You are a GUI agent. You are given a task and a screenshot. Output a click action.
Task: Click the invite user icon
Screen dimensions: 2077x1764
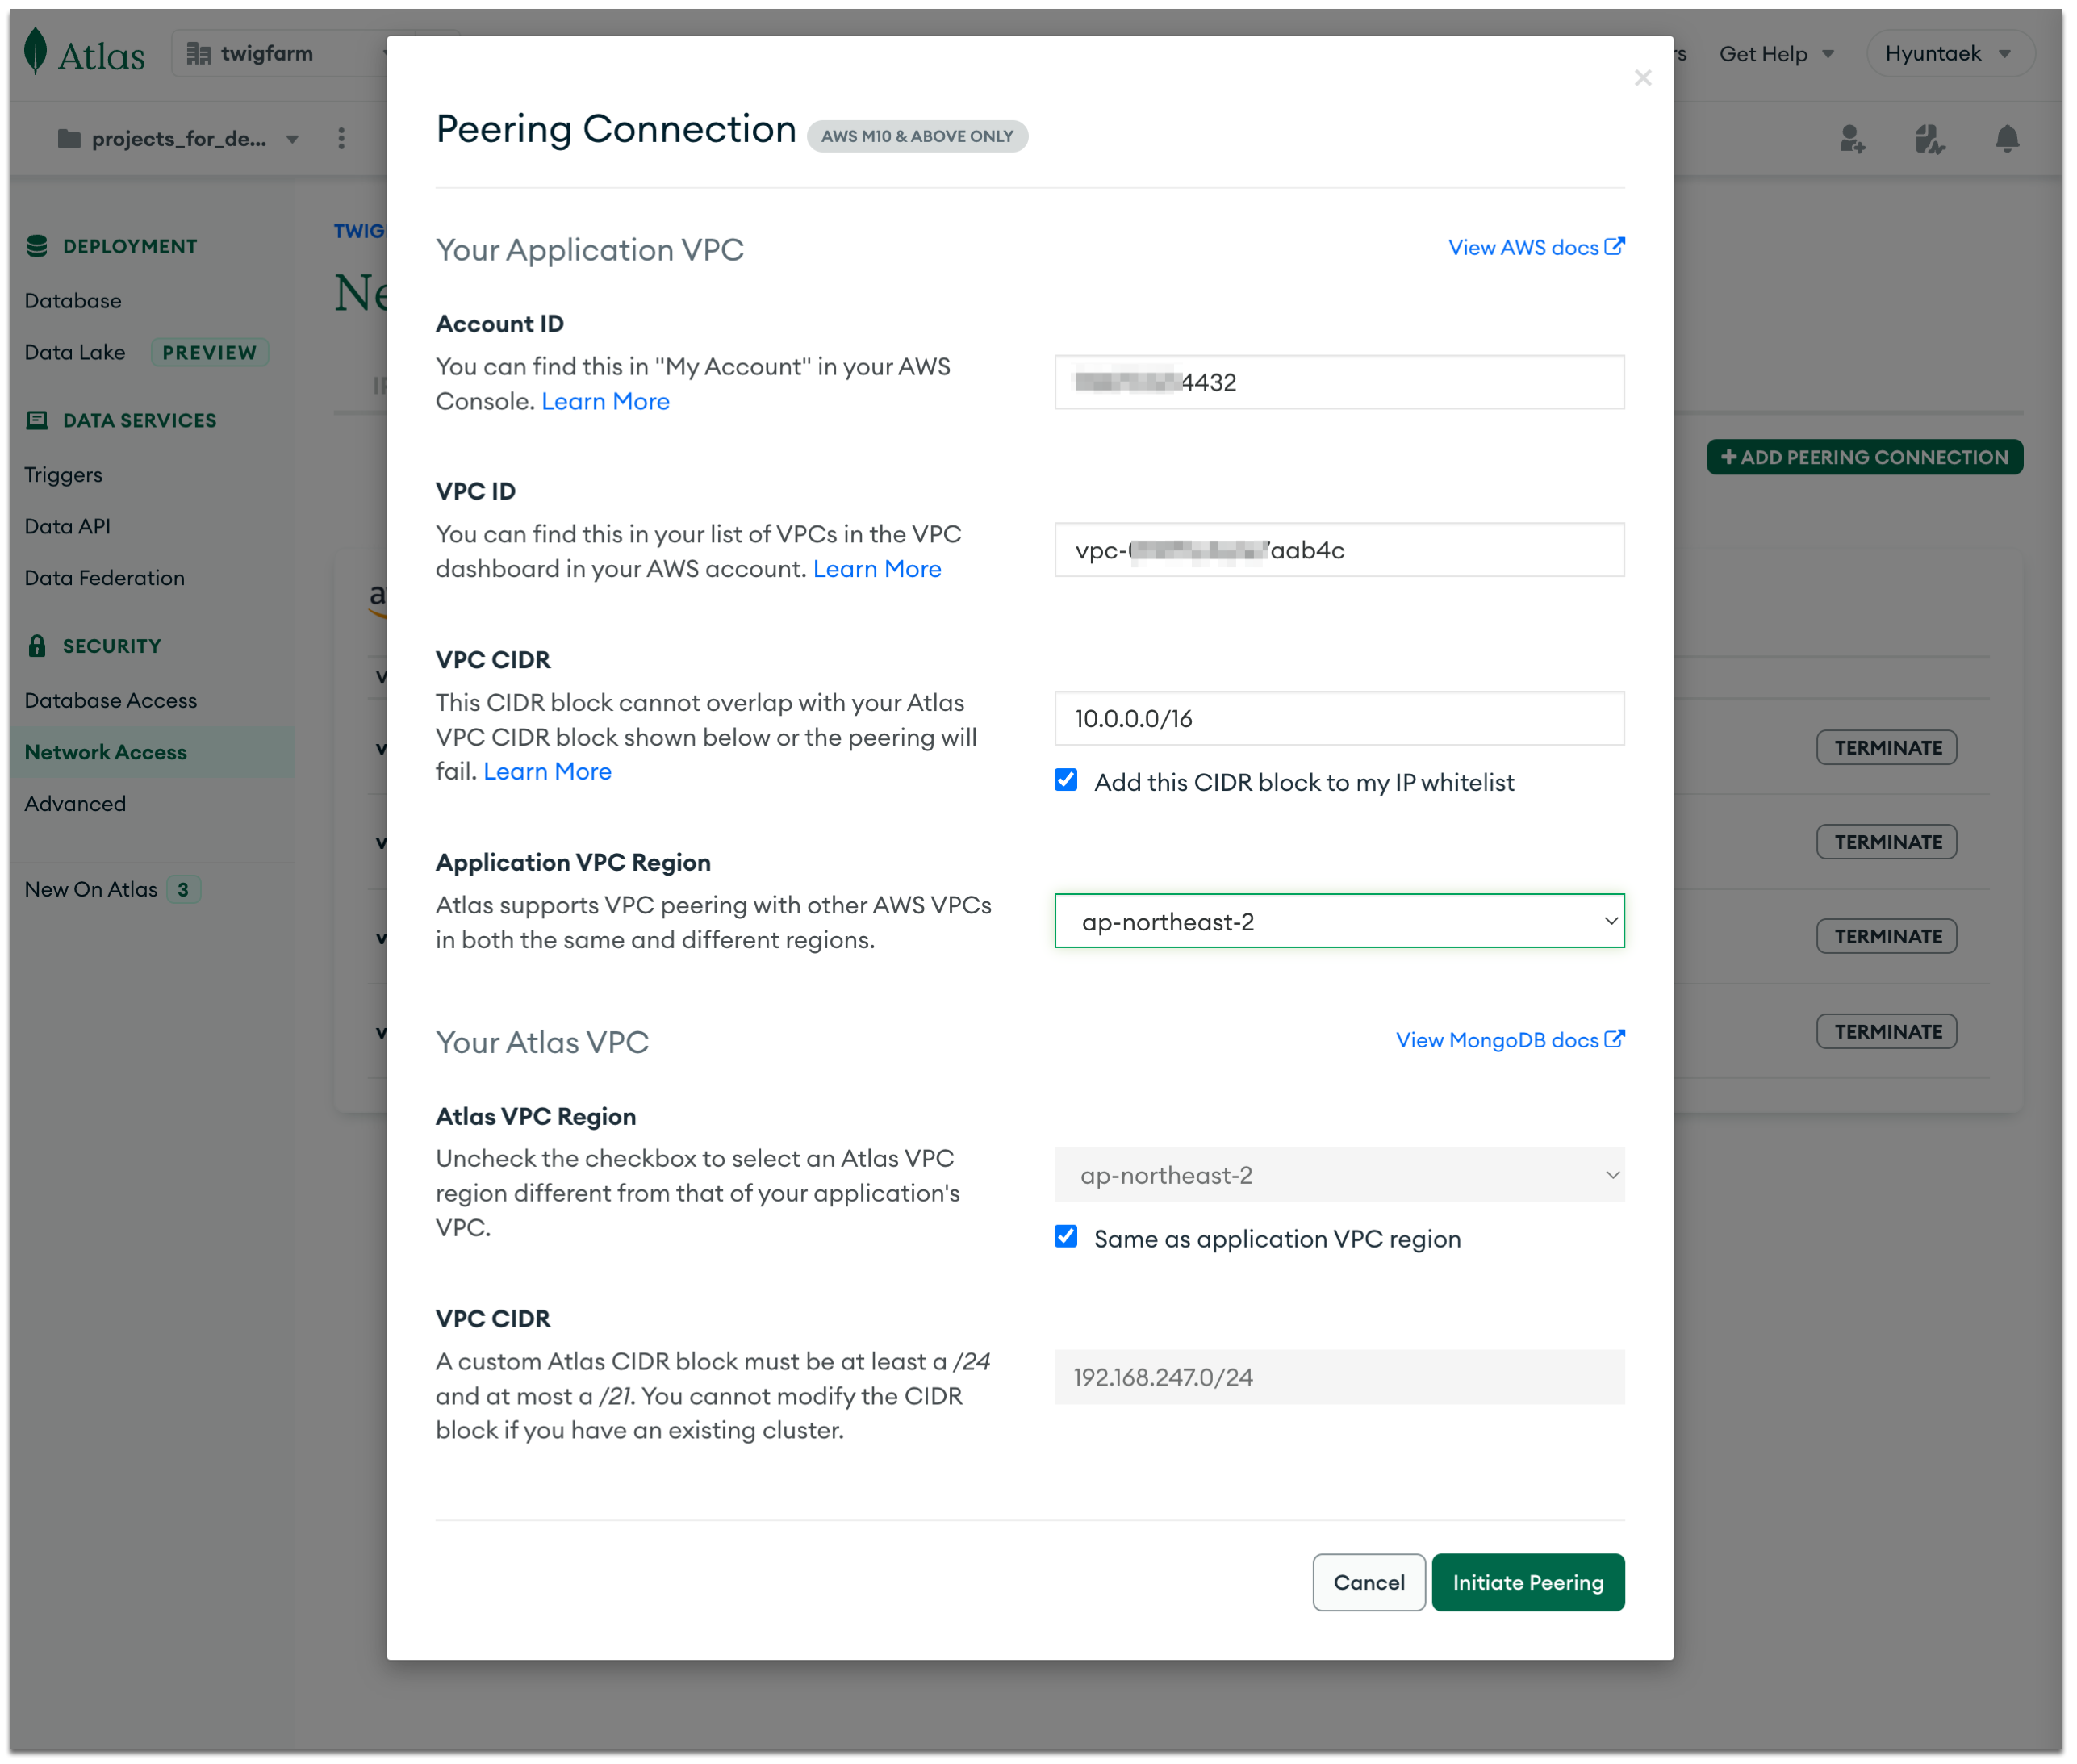pyautogui.click(x=1852, y=140)
